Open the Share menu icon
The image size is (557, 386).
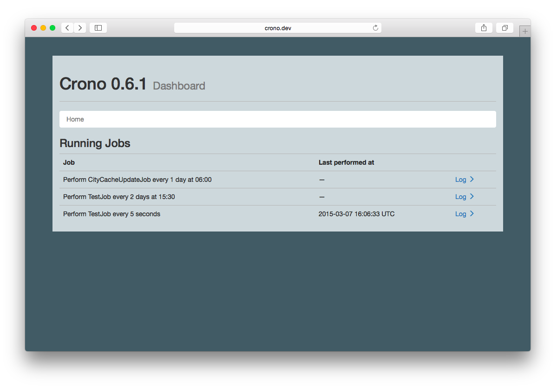[484, 28]
